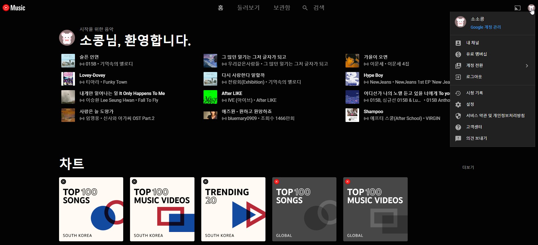This screenshot has width=538, height=245.
Task: Open the 보관함 tab
Action: pyautogui.click(x=282, y=8)
